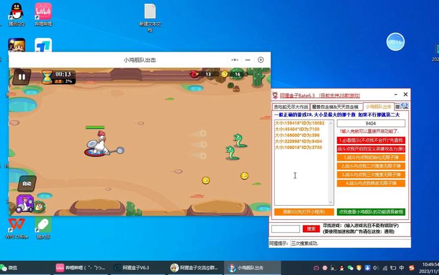Collect the gold coin under the snakes

244,176
